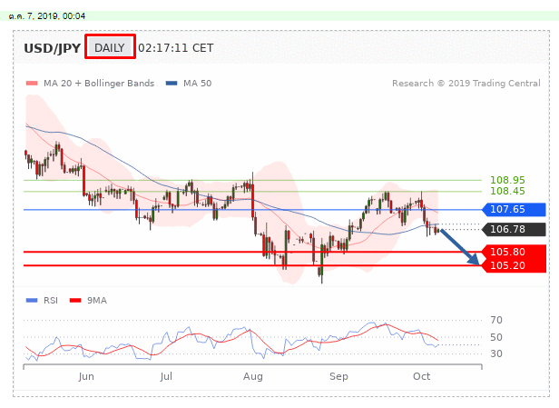Image resolution: width=559 pixels, height=408 pixels.
Task: Click the MA 20 + Bollinger Bands legend text
Action: pyautogui.click(x=99, y=84)
